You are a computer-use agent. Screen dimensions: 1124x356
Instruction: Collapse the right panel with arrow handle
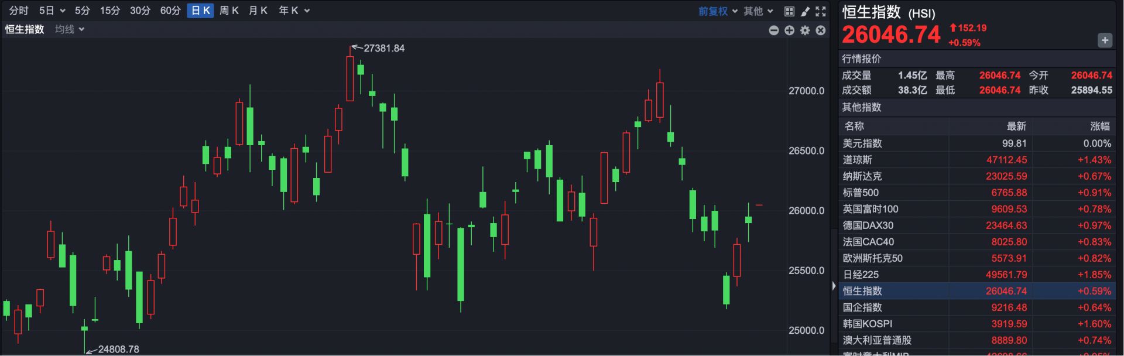834,286
